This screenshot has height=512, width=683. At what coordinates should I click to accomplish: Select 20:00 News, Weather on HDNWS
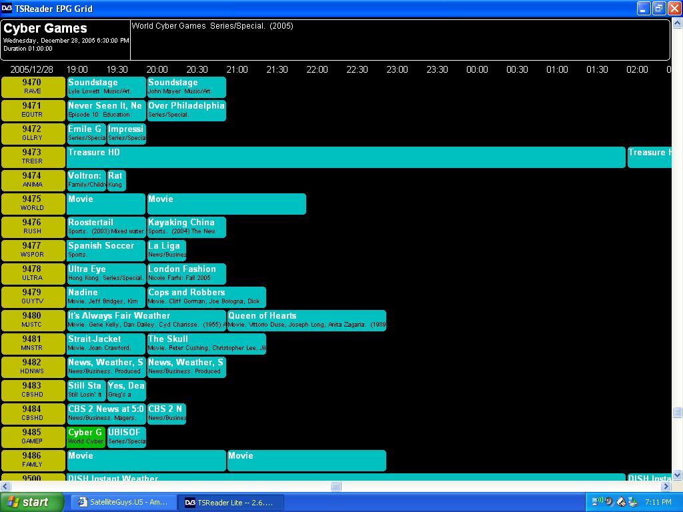[187, 367]
